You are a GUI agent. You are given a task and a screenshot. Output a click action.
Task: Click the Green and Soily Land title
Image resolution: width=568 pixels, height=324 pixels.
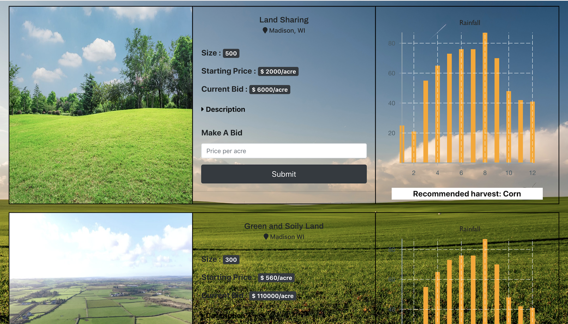(x=284, y=226)
